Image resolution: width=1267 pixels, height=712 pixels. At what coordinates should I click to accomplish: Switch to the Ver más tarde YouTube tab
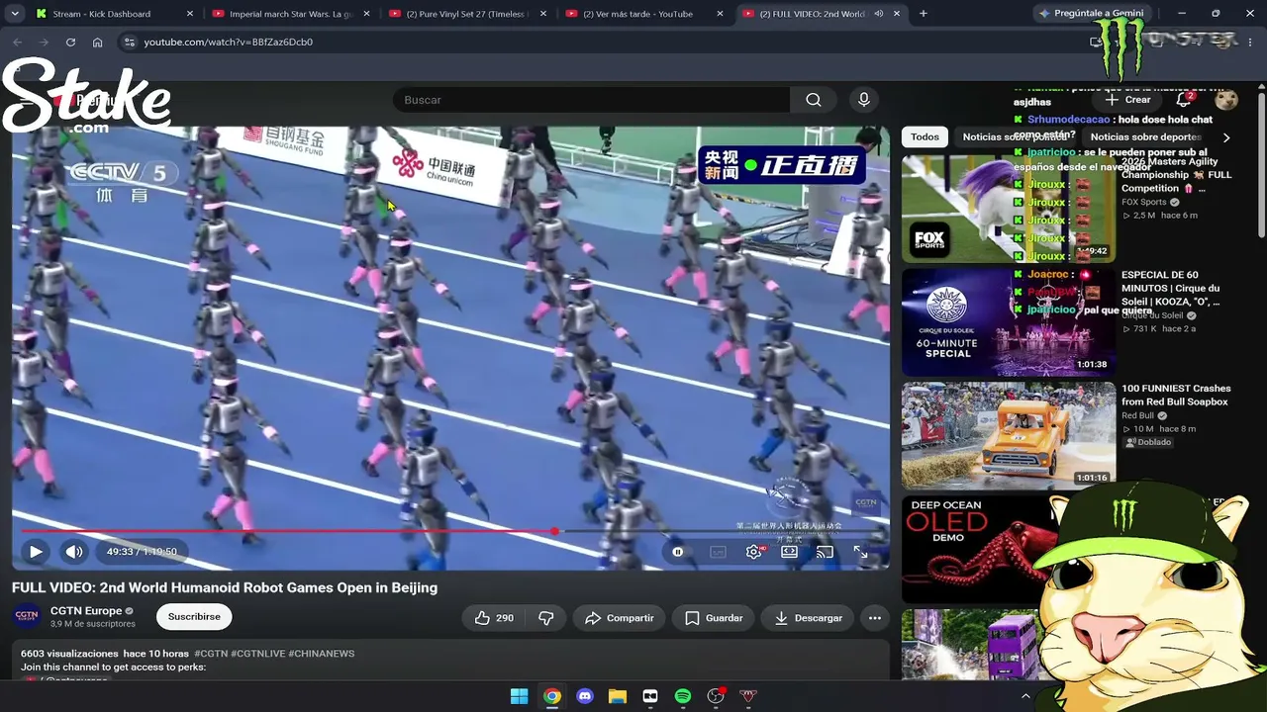(x=644, y=14)
